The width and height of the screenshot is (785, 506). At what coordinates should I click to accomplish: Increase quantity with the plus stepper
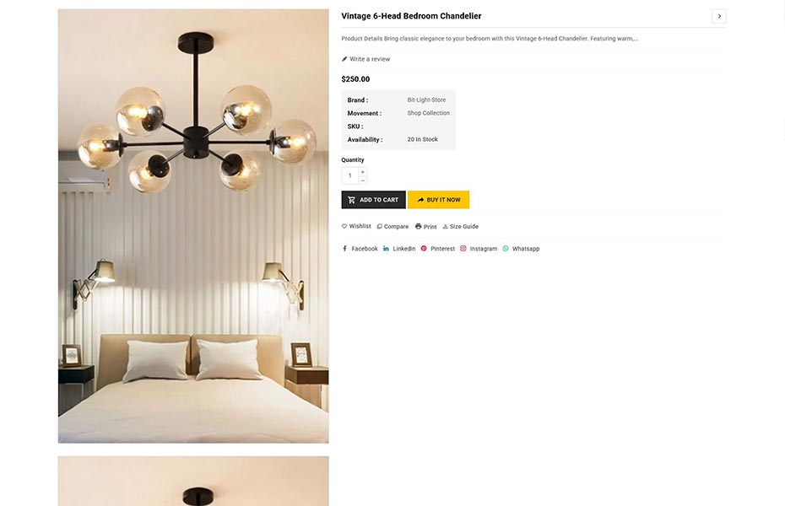tap(362, 171)
